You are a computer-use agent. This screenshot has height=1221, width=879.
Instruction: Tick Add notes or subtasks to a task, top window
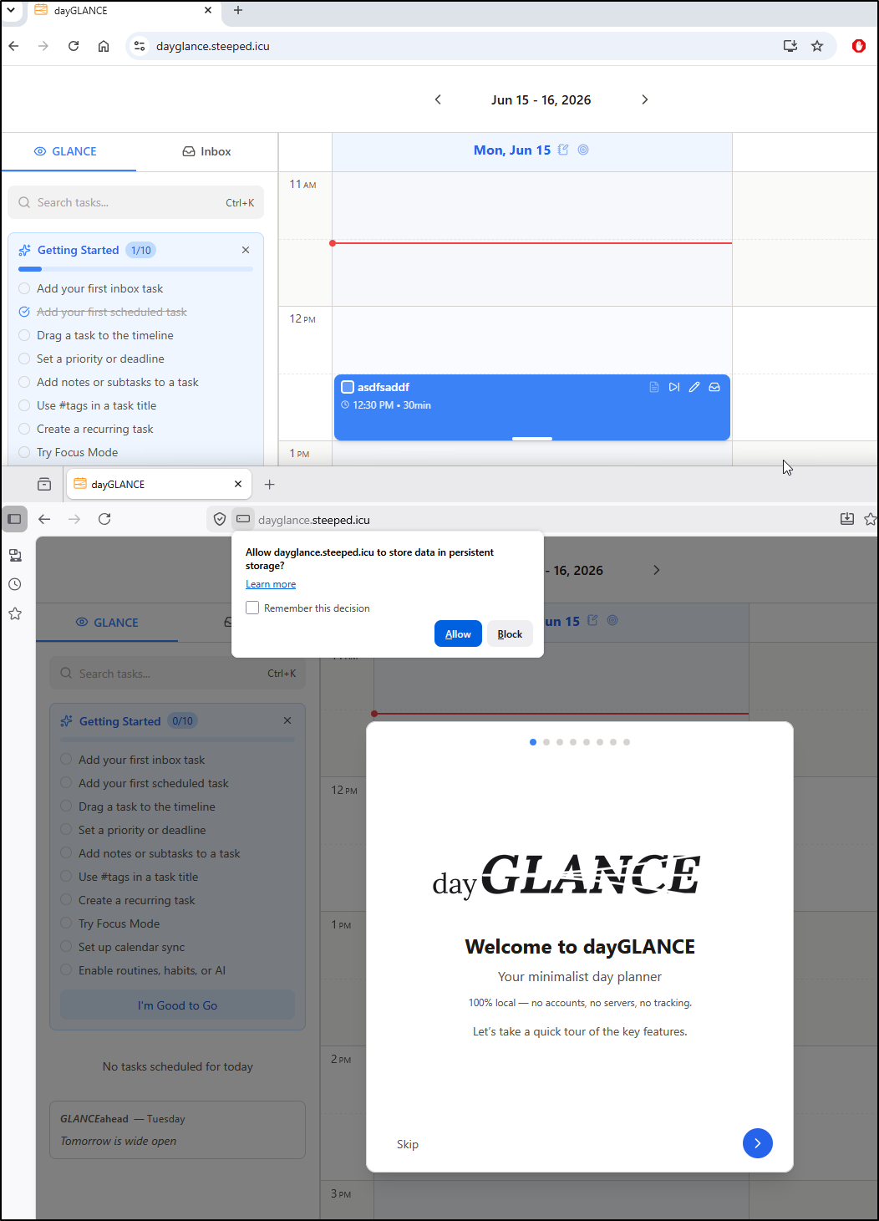[24, 382]
